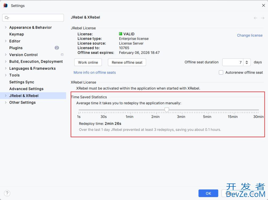Expand the Other Settings node
268x200 pixels.
pyautogui.click(x=6, y=102)
